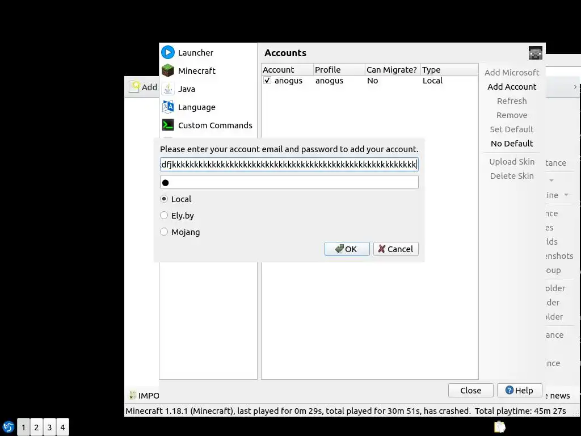
Task: Click Set Default button
Action: point(512,129)
